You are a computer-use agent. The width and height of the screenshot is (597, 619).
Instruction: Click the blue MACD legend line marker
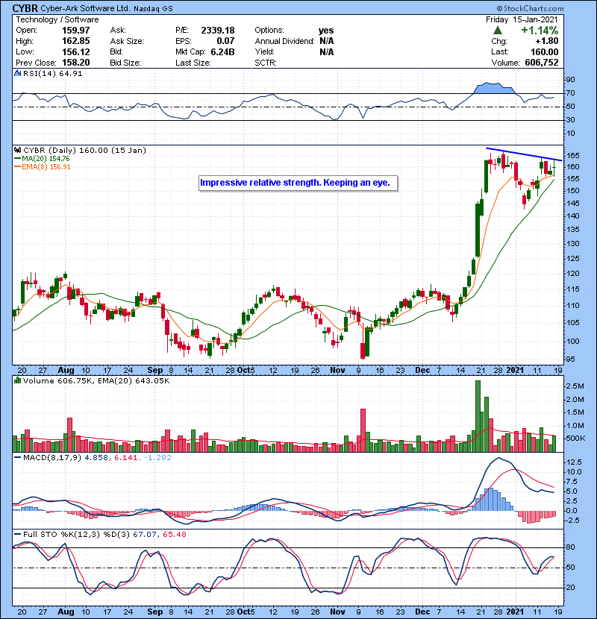click(x=17, y=458)
